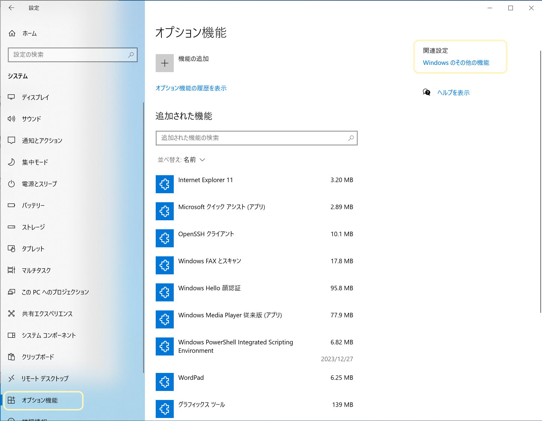Open the 並べ替え: 名前 sort dropdown
Viewport: 542px width, 421px height.
pos(181,160)
